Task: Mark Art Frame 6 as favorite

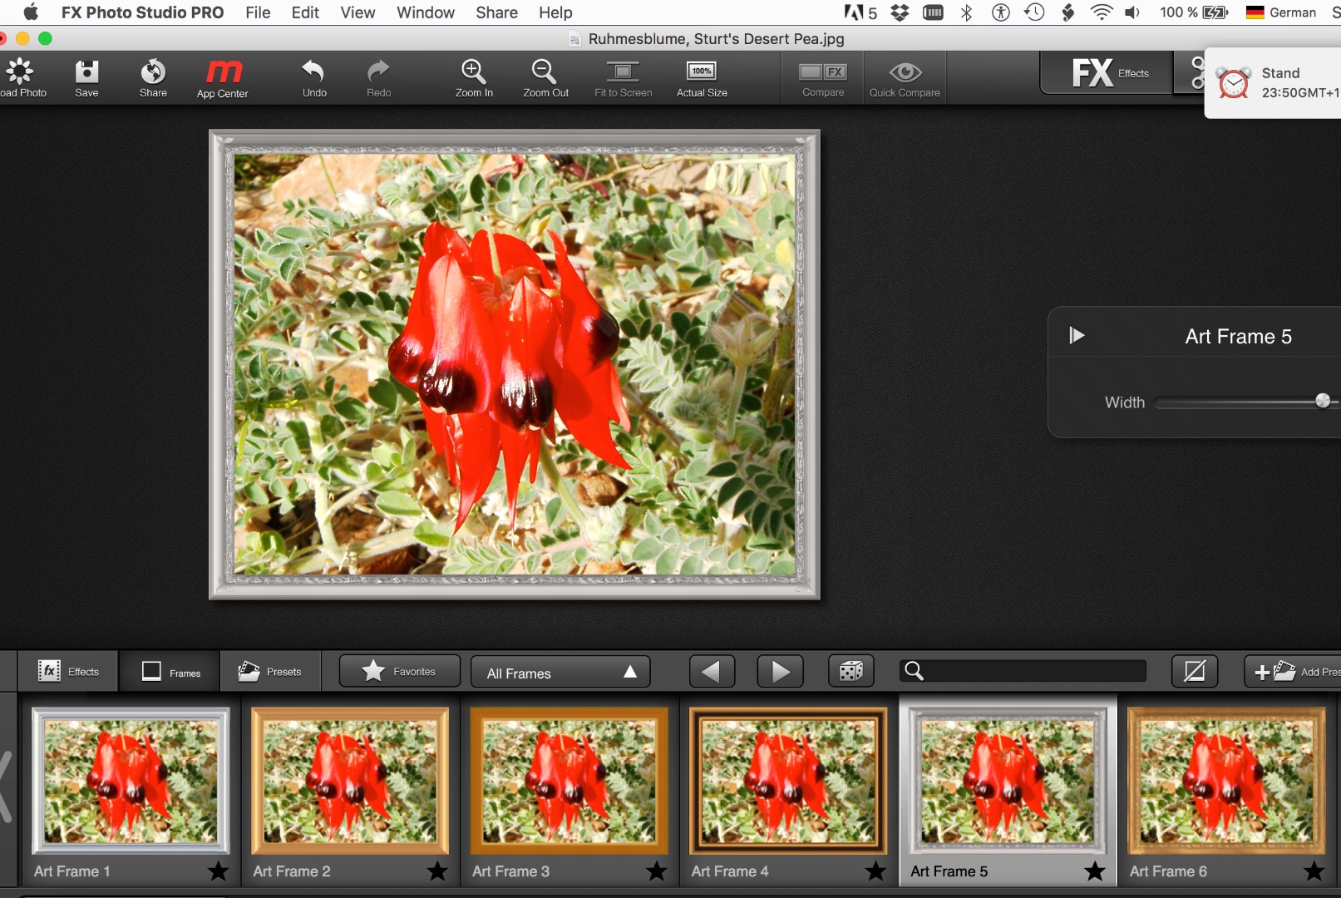Action: pyautogui.click(x=1314, y=871)
